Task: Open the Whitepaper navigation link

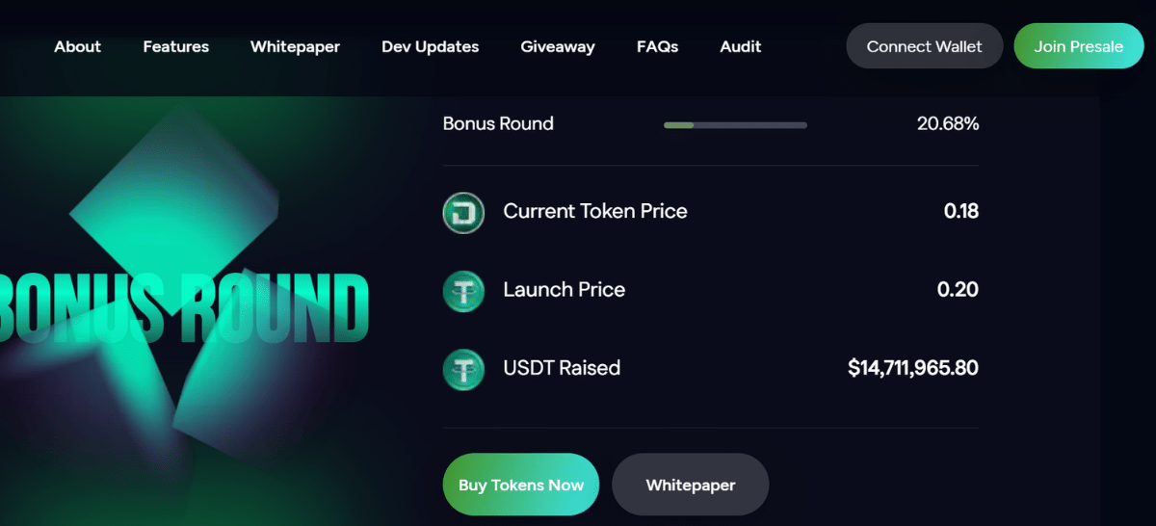Action: pos(295,46)
